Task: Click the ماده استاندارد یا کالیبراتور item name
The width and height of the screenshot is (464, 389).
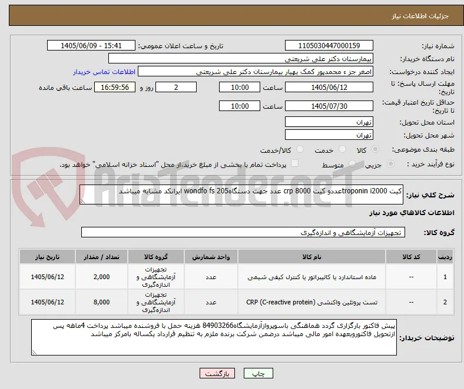Action: 311,277
